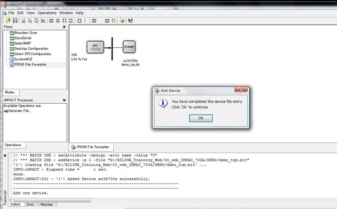Open the Help menu
Viewport: 337px width, 209px height.
[80, 13]
